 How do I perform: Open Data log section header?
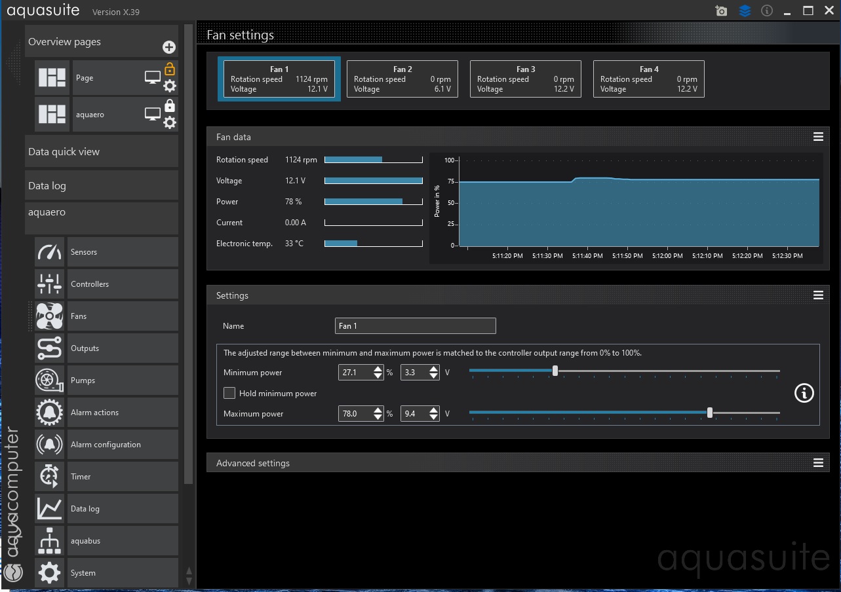(102, 185)
